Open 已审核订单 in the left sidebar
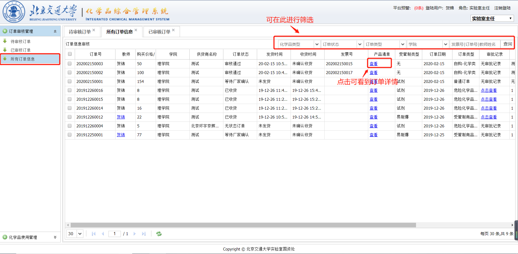This screenshot has width=518, height=254. click(21, 50)
